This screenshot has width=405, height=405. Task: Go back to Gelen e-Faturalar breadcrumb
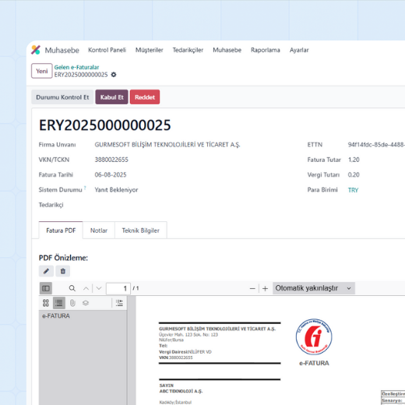(x=76, y=67)
